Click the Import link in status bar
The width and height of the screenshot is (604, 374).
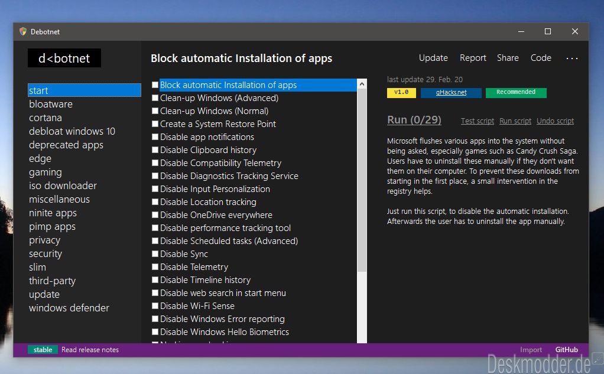pos(531,350)
